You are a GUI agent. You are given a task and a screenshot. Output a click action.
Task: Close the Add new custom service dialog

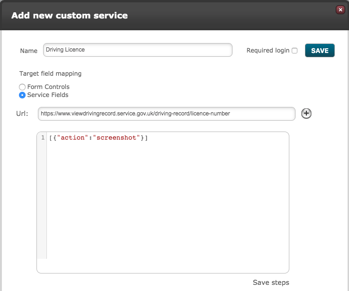coord(340,10)
